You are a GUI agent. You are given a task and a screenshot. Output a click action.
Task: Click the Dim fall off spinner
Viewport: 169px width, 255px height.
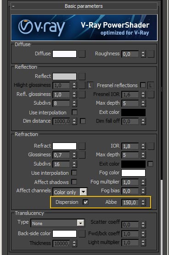pos(143,121)
